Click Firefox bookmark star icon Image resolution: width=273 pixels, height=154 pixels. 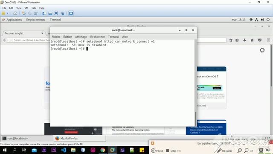click(x=231, y=40)
